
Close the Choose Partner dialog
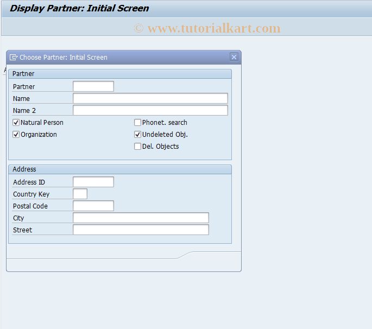click(234, 57)
